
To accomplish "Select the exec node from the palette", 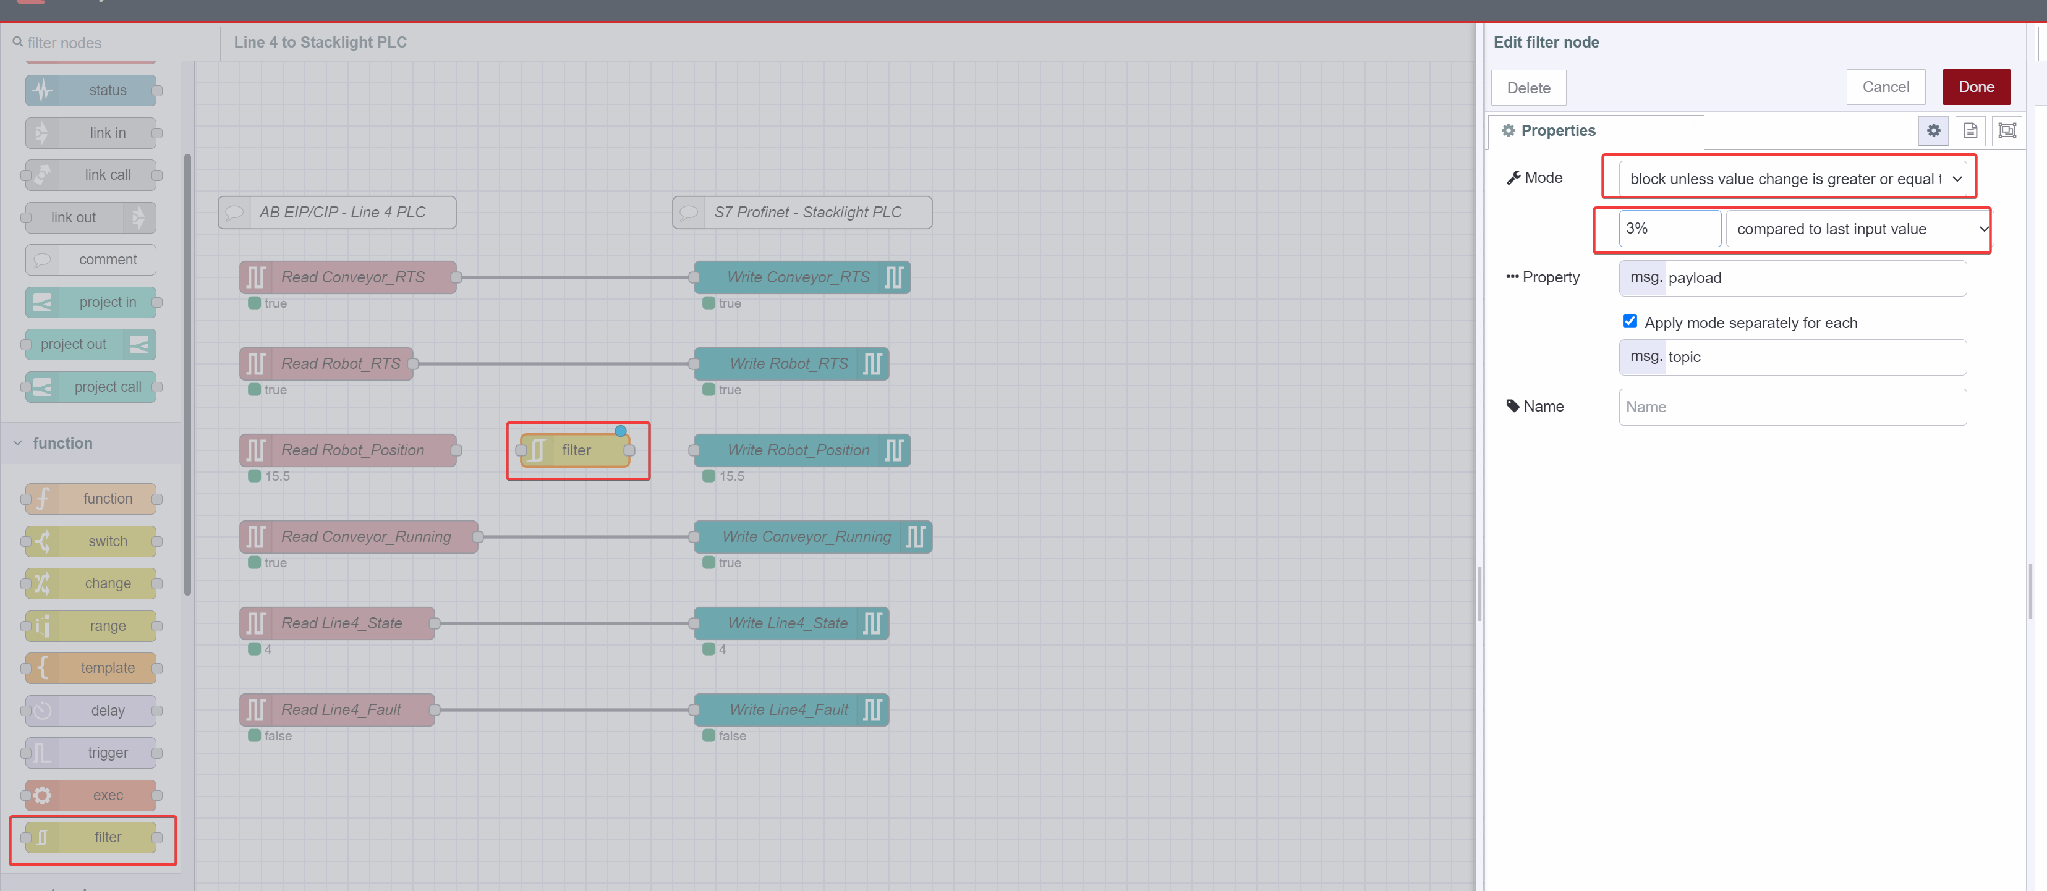I will pos(91,795).
